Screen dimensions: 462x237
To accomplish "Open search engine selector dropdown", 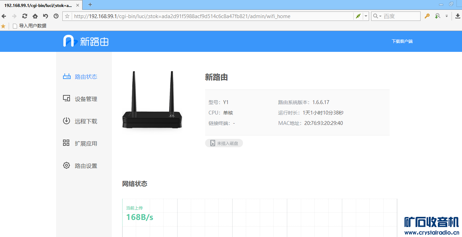I will tap(377, 16).
